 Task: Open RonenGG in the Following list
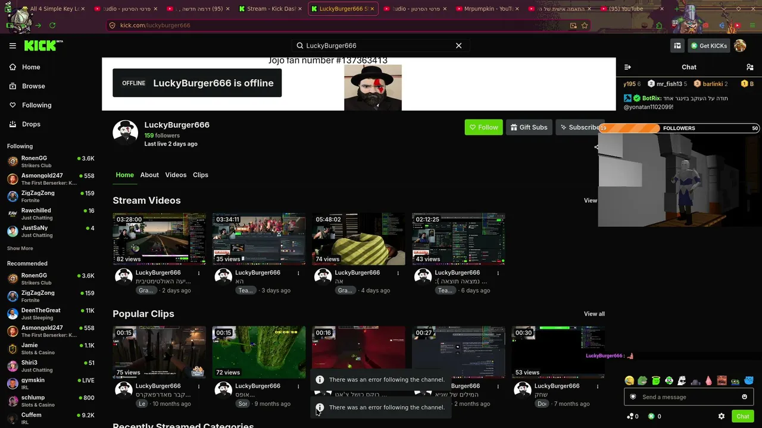[x=51, y=162]
